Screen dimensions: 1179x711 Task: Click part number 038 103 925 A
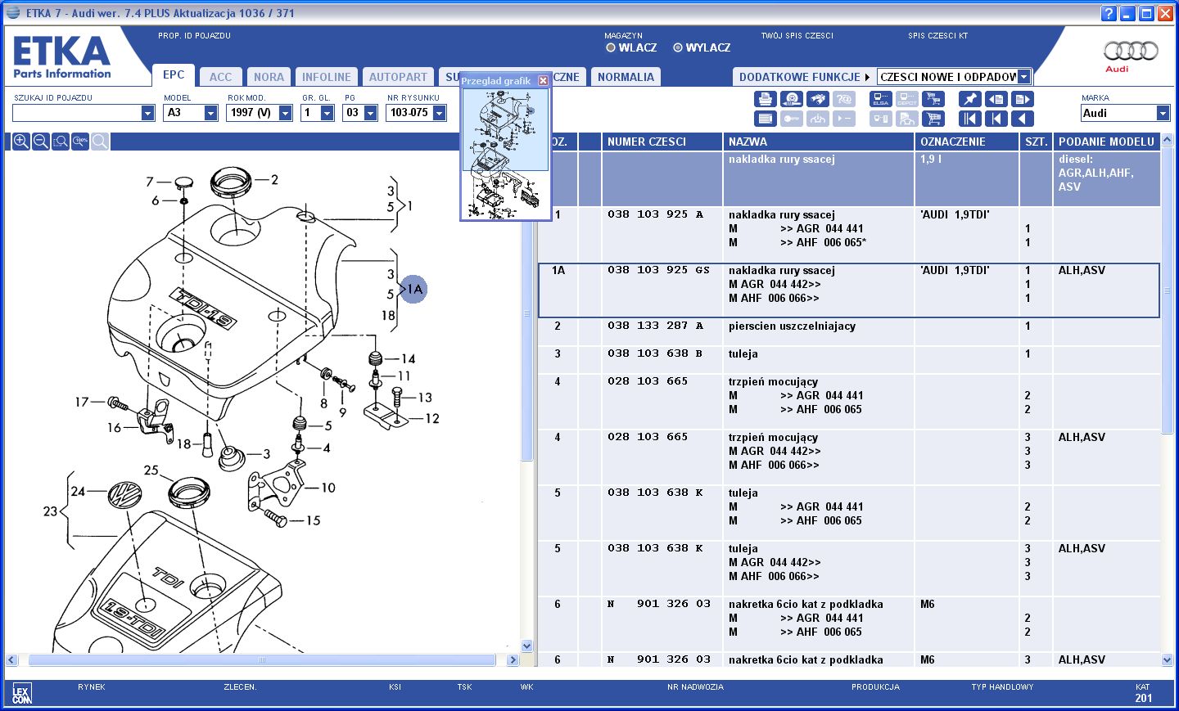pyautogui.click(x=655, y=214)
